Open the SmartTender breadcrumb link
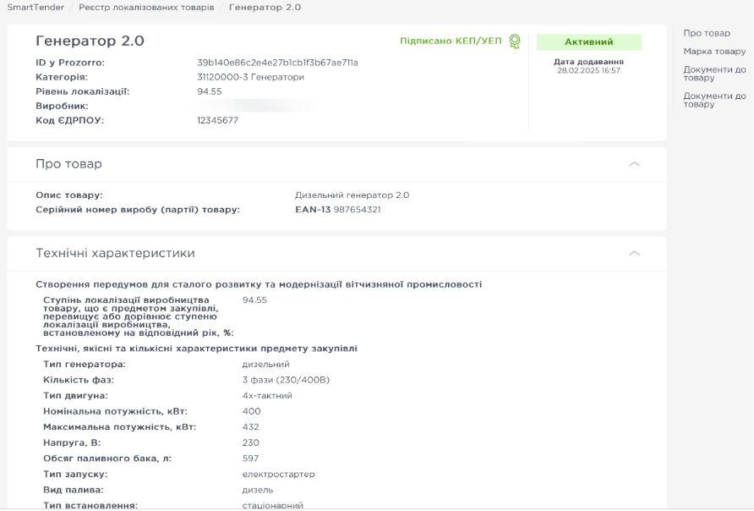 click(35, 7)
